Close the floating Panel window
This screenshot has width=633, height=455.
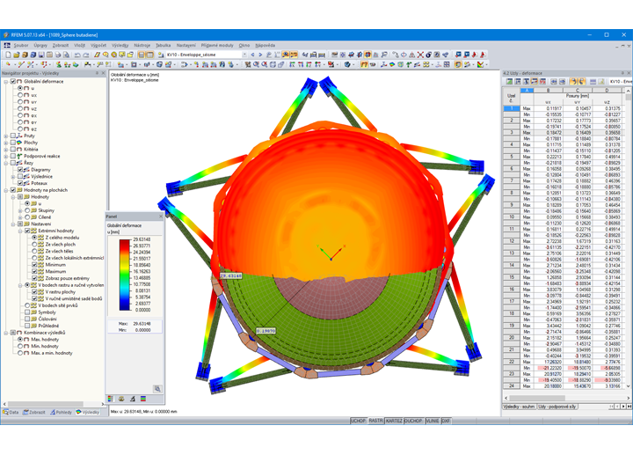(x=161, y=216)
